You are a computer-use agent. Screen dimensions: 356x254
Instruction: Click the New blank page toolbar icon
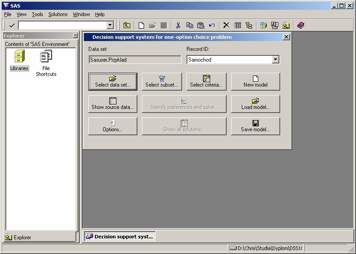click(141, 25)
